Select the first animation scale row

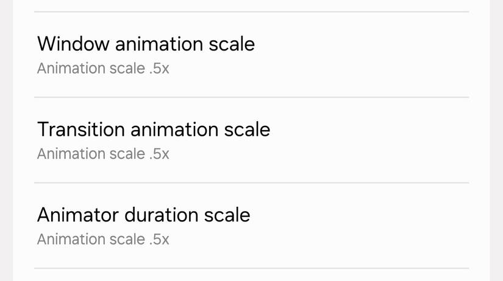pyautogui.click(x=251, y=55)
